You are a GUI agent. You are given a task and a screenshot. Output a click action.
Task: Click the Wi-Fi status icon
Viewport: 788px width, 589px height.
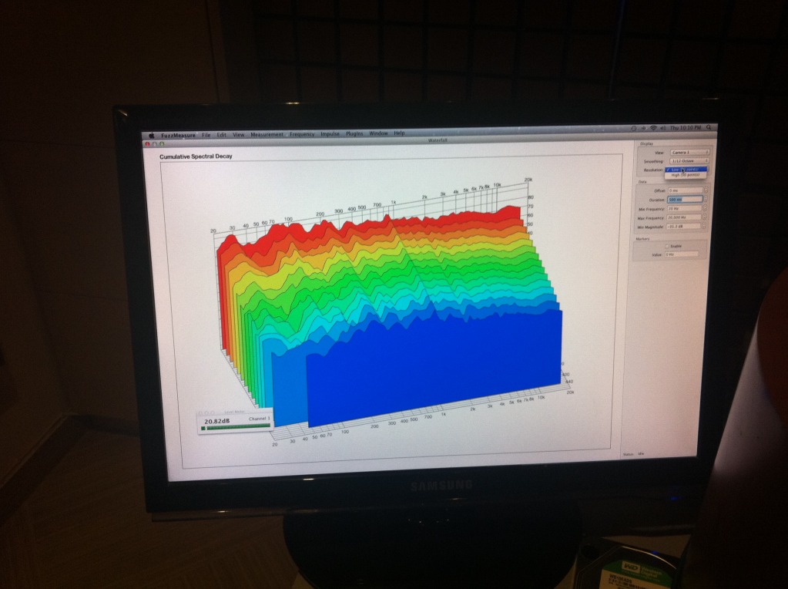pyautogui.click(x=652, y=127)
